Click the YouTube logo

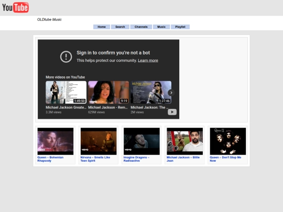(15, 7)
